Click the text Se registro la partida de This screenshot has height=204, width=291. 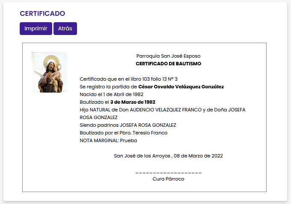[108, 87]
